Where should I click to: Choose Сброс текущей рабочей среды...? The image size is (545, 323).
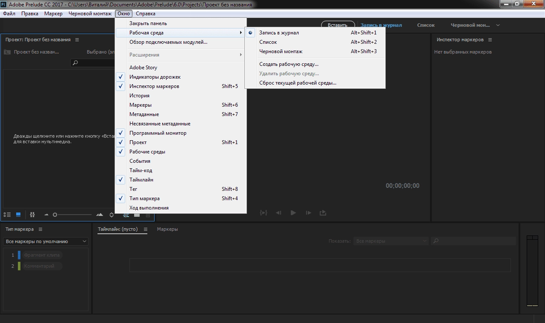(x=315, y=83)
